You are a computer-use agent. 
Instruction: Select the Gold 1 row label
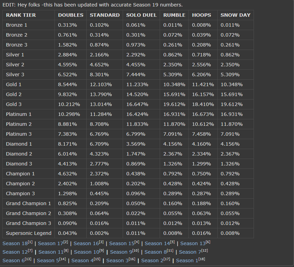point(14,84)
